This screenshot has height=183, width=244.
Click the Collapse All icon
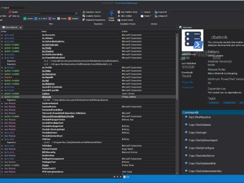(156, 16)
